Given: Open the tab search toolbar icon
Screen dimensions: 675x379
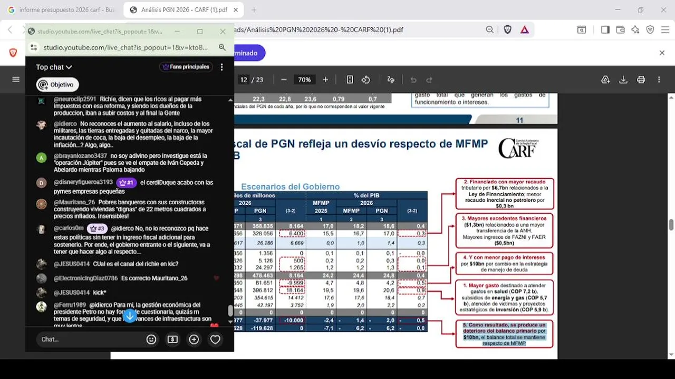Looking at the screenshot, I should [581, 29].
